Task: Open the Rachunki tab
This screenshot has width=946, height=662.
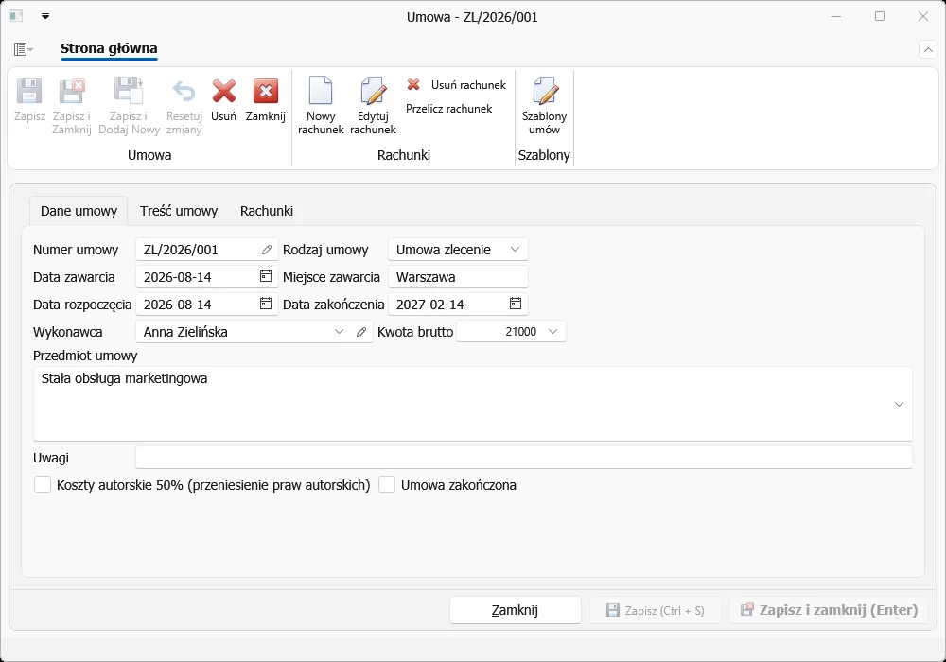Action: pyautogui.click(x=267, y=211)
